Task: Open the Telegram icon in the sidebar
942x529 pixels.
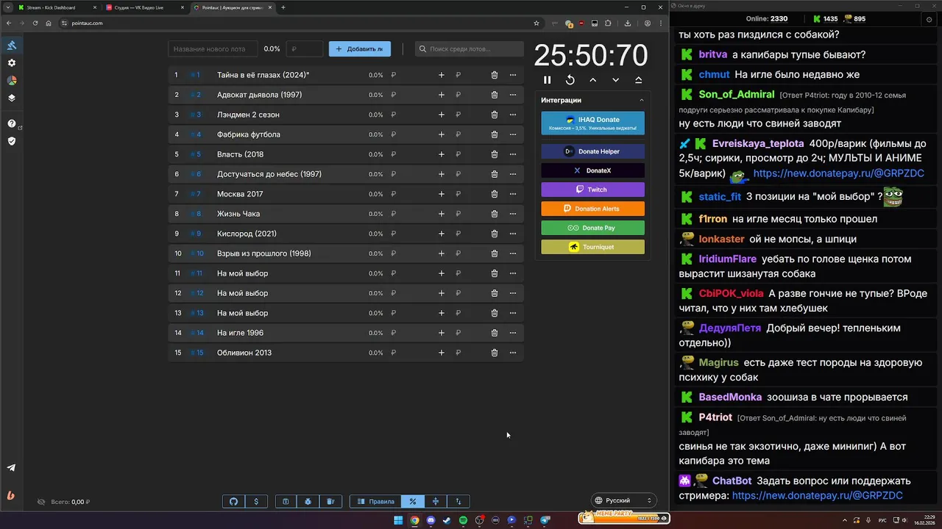Action: coord(11,467)
